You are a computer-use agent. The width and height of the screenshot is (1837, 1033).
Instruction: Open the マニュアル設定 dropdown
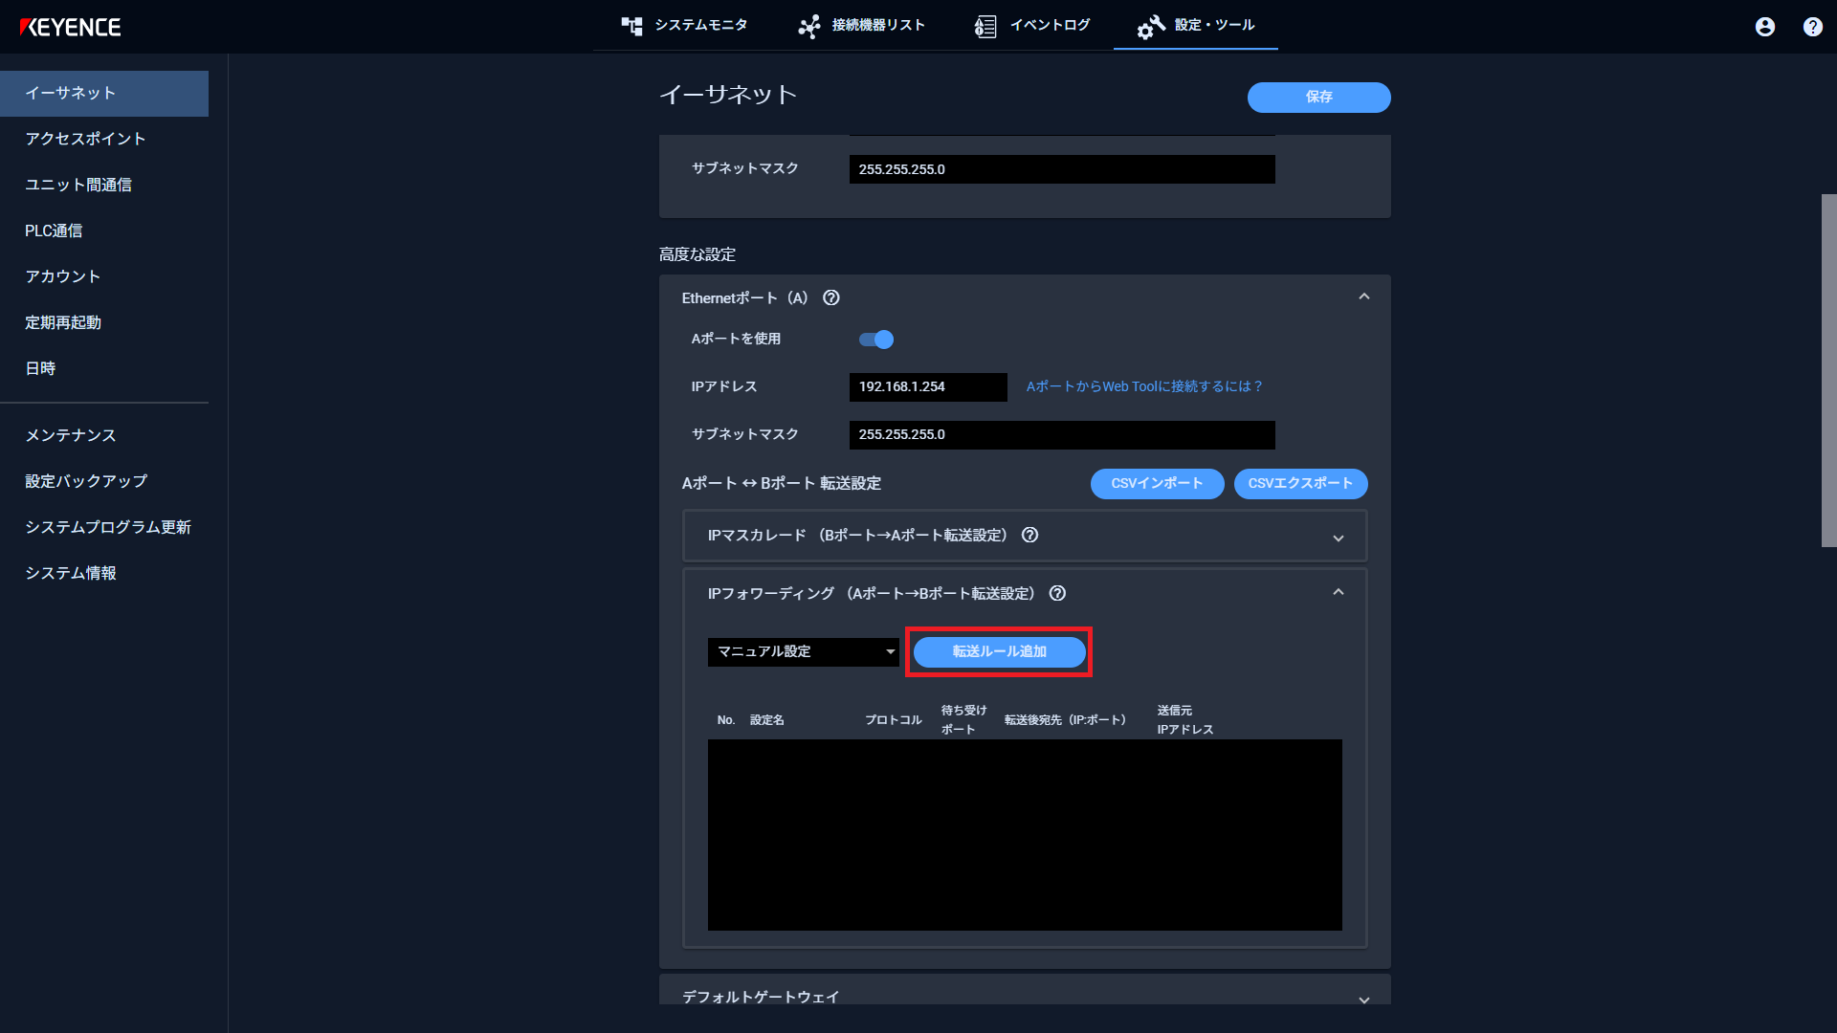coord(804,651)
